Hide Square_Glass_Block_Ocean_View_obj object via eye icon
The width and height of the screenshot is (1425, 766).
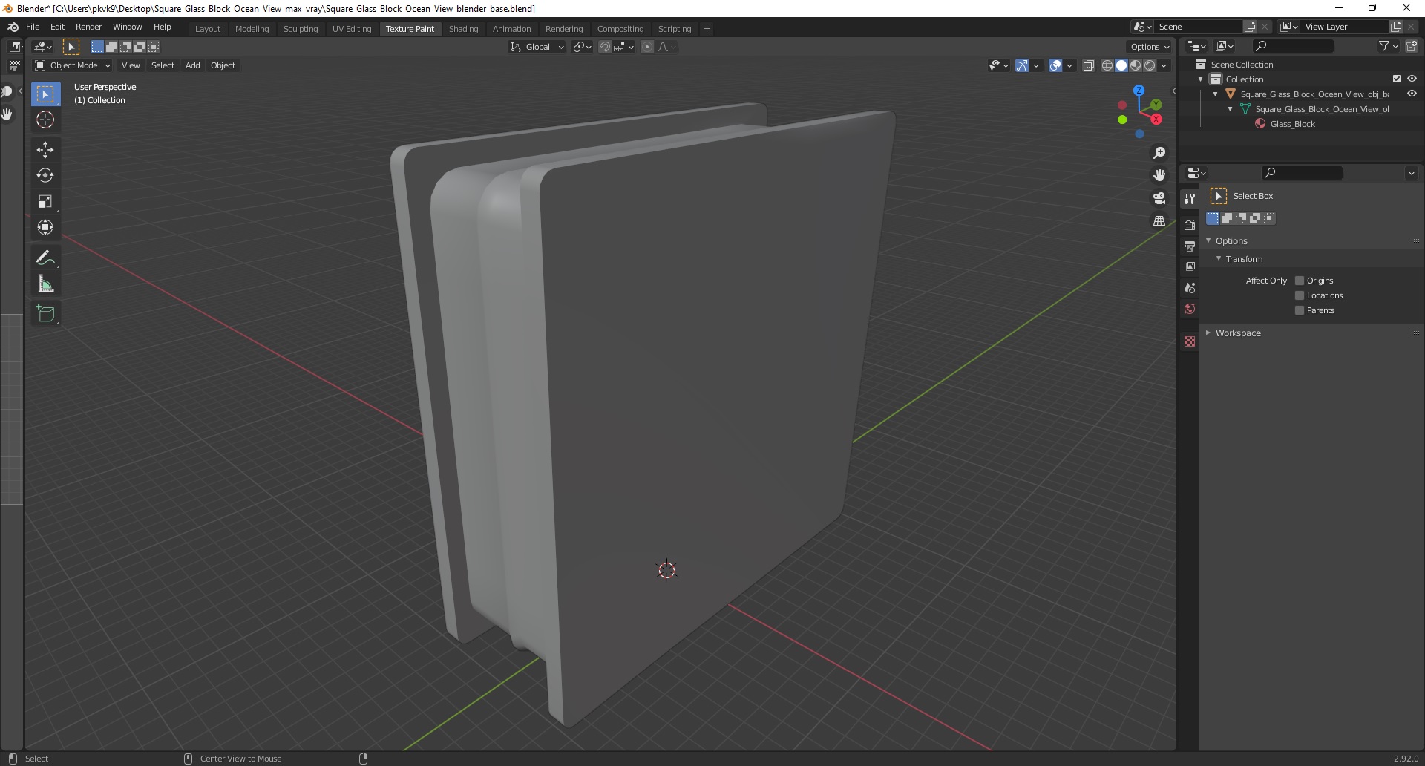pyautogui.click(x=1412, y=94)
